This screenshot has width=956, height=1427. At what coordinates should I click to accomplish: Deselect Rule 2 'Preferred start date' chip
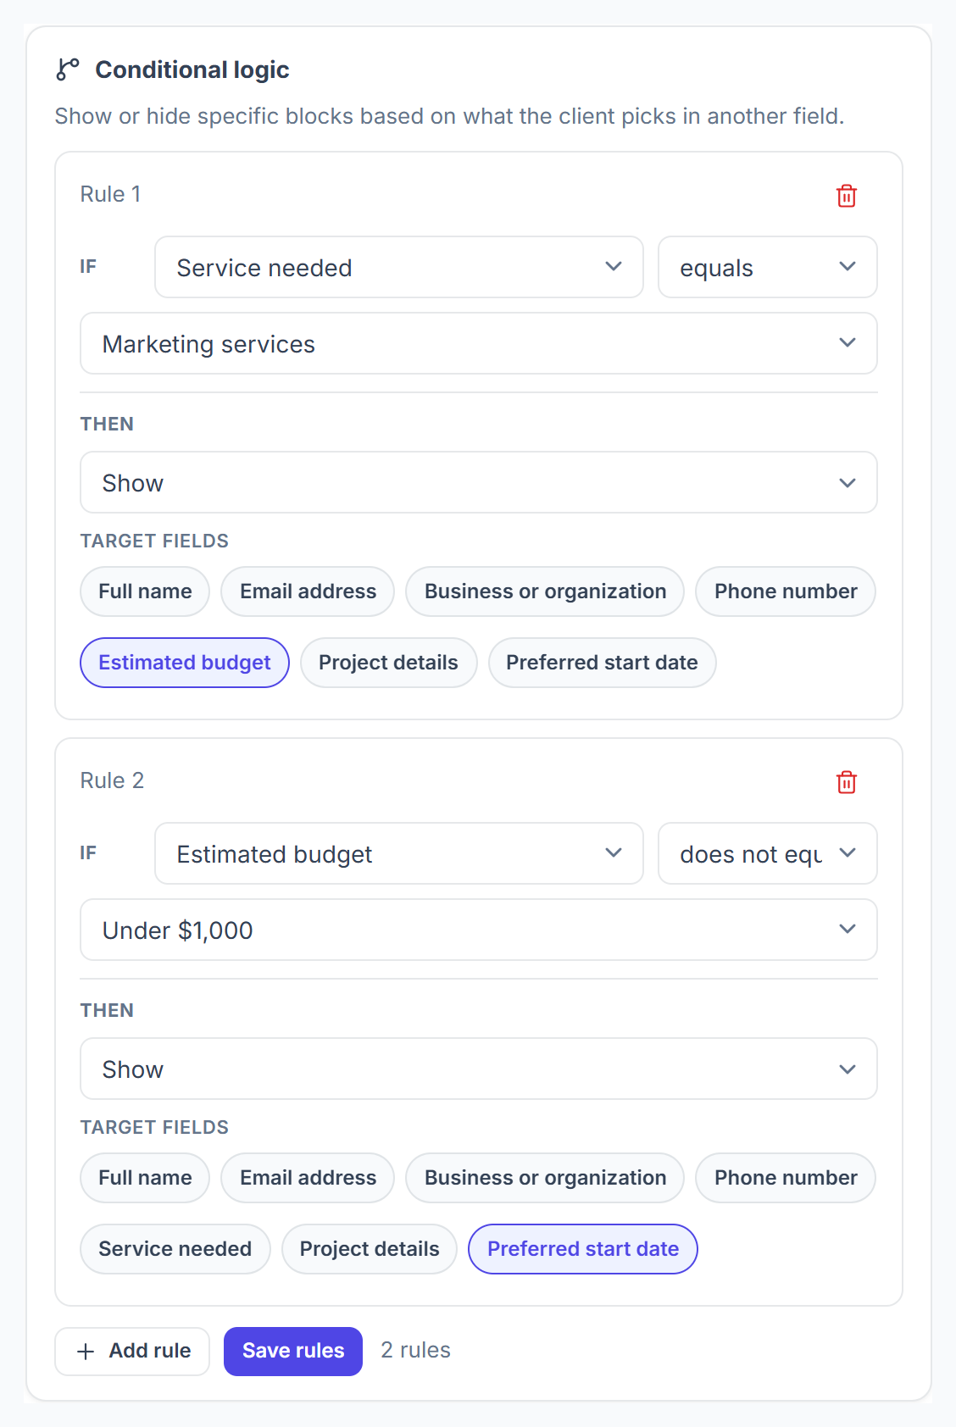pyautogui.click(x=583, y=1249)
